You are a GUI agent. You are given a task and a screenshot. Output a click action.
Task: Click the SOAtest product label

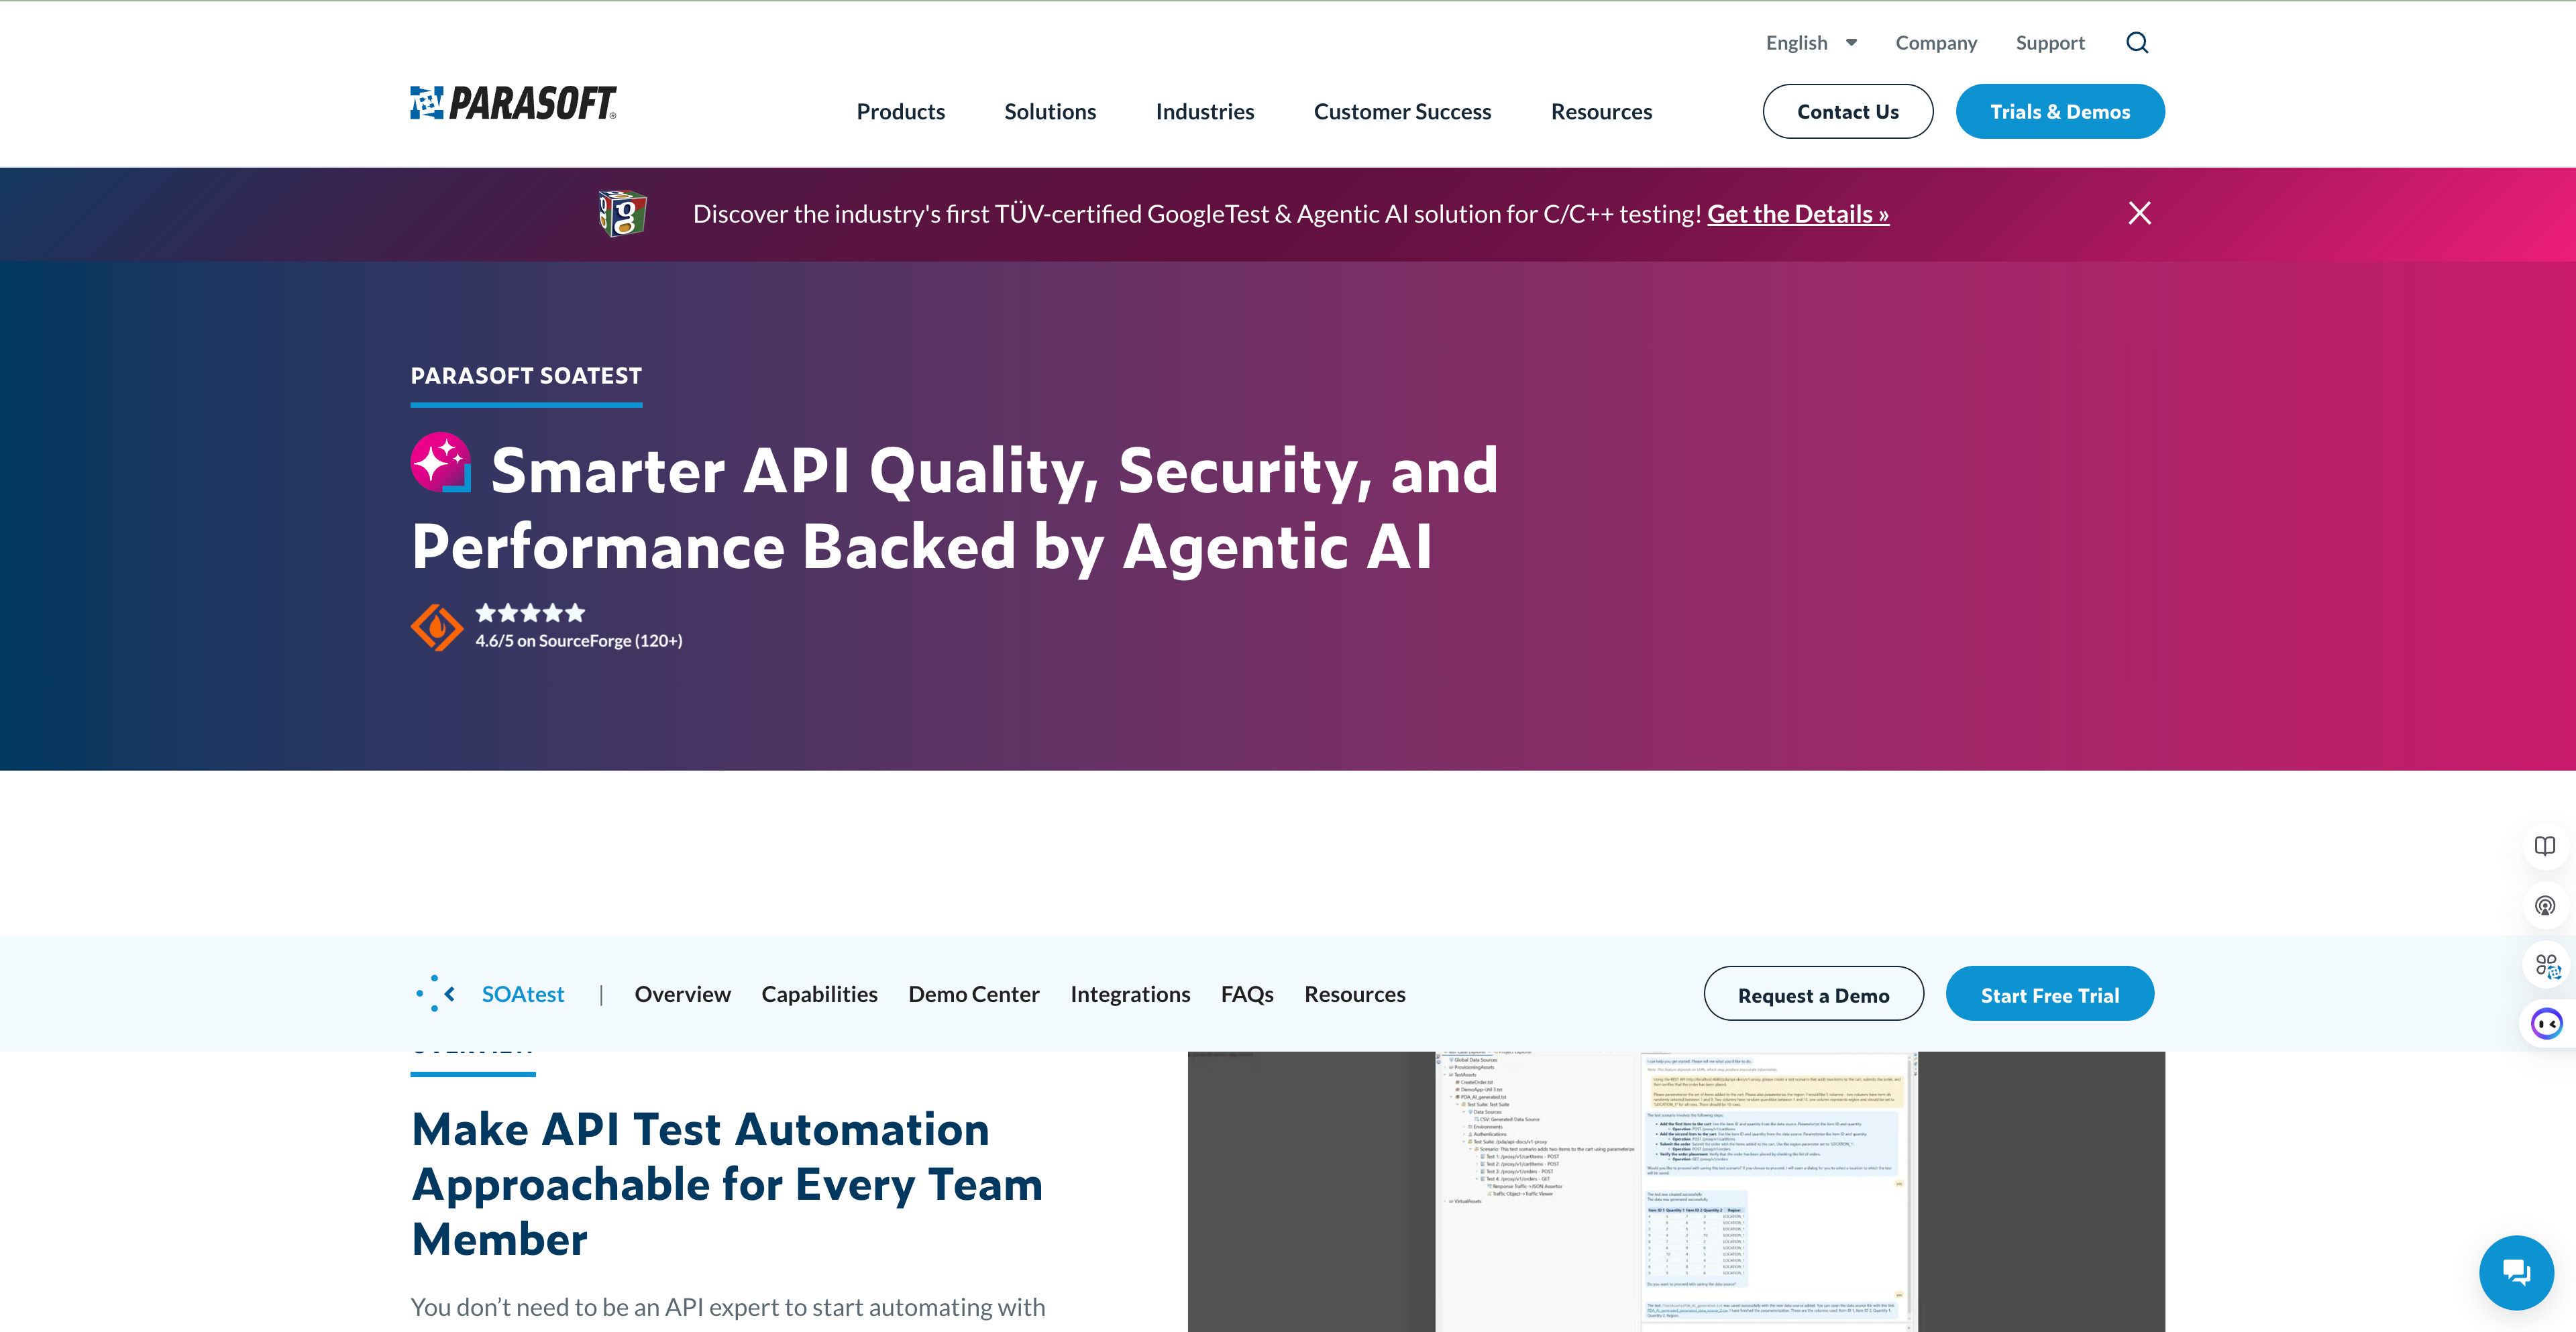point(522,994)
